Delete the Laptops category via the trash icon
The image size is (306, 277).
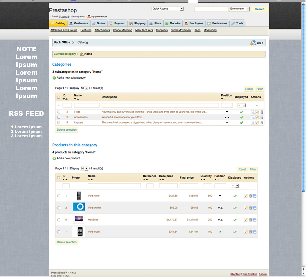tap(262, 123)
